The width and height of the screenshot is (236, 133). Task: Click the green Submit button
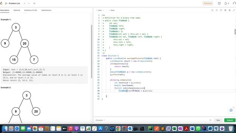[x=230, y=120]
